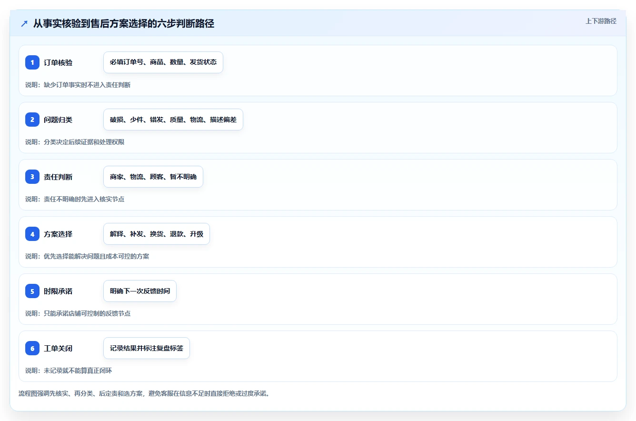636x421 pixels.
Task: Click the 记录结果并标注复盘标签 chip
Action: tap(147, 348)
